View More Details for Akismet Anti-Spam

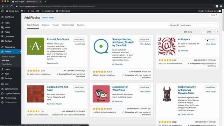[x=80, y=44]
